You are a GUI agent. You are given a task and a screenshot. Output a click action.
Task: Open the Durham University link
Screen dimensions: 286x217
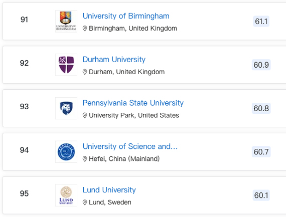point(114,60)
